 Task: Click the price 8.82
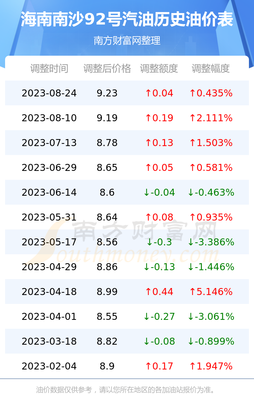click(107, 341)
